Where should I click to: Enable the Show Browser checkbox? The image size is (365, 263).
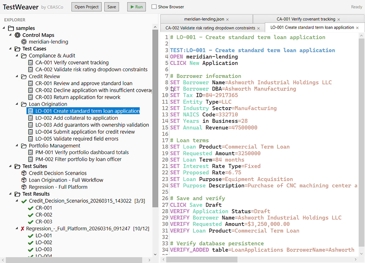(x=154, y=7)
